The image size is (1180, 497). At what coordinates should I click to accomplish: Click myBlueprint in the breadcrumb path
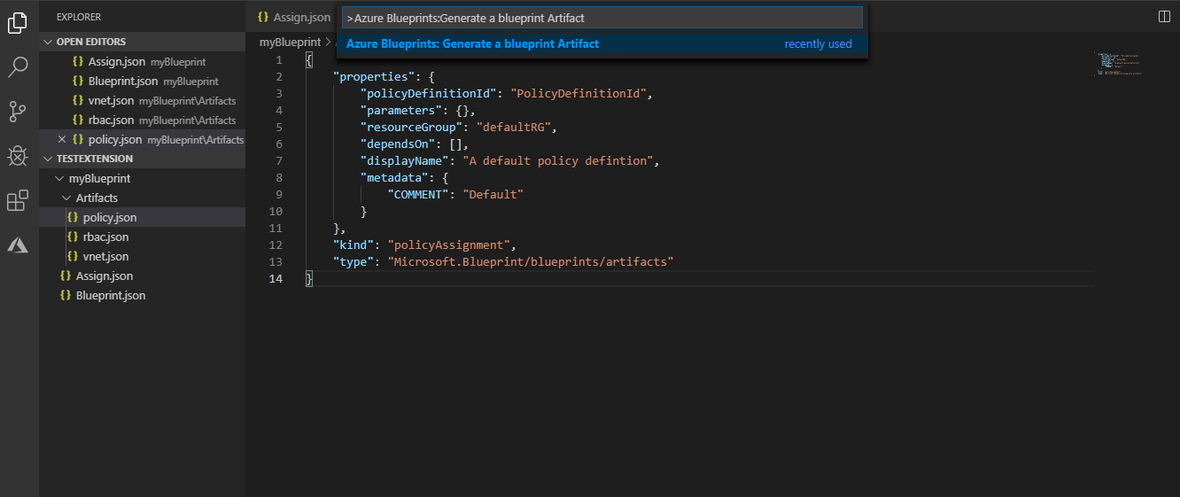(290, 43)
